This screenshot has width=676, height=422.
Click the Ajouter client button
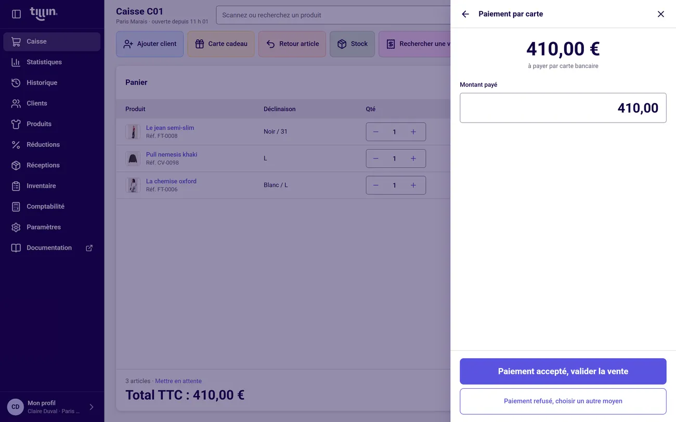click(150, 44)
